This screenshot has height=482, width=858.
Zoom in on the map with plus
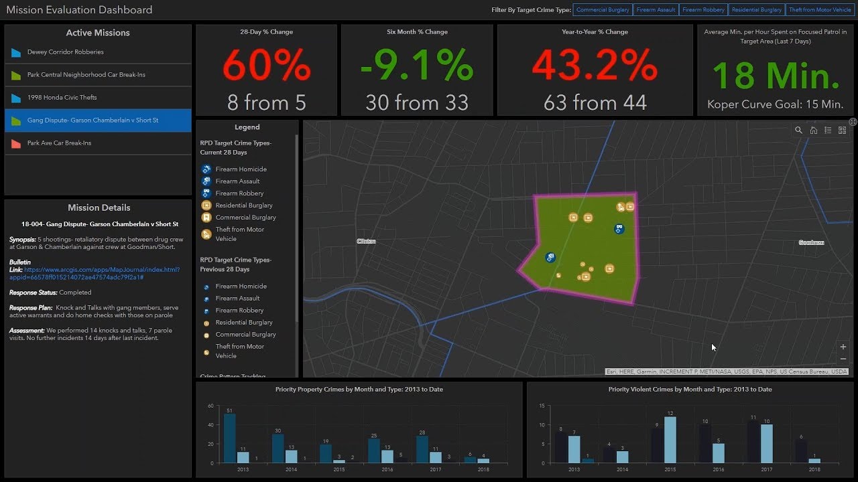843,347
